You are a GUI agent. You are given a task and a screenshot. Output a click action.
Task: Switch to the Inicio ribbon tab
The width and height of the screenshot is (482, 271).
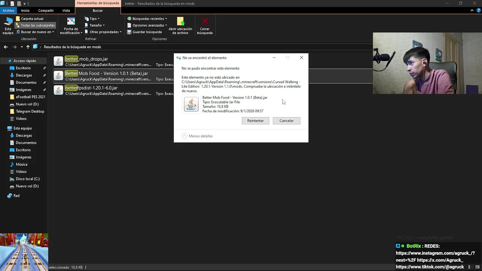click(25, 11)
